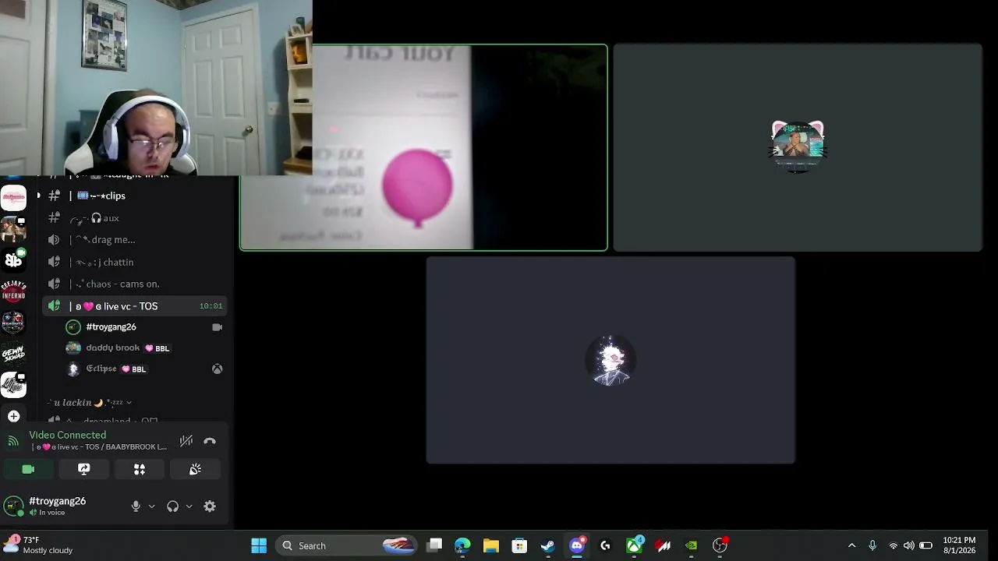
Task: Open Task View on the taskbar
Action: 434,545
